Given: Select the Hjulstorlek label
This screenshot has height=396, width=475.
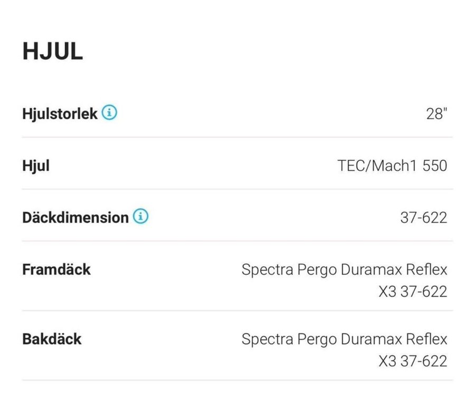Looking at the screenshot, I should pos(60,113).
